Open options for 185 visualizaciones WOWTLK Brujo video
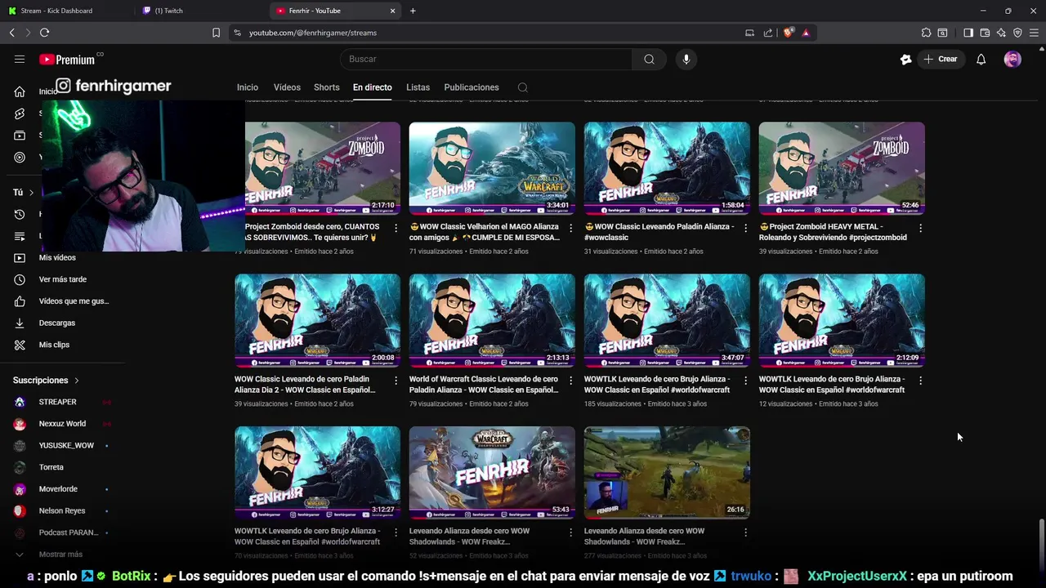 745,381
